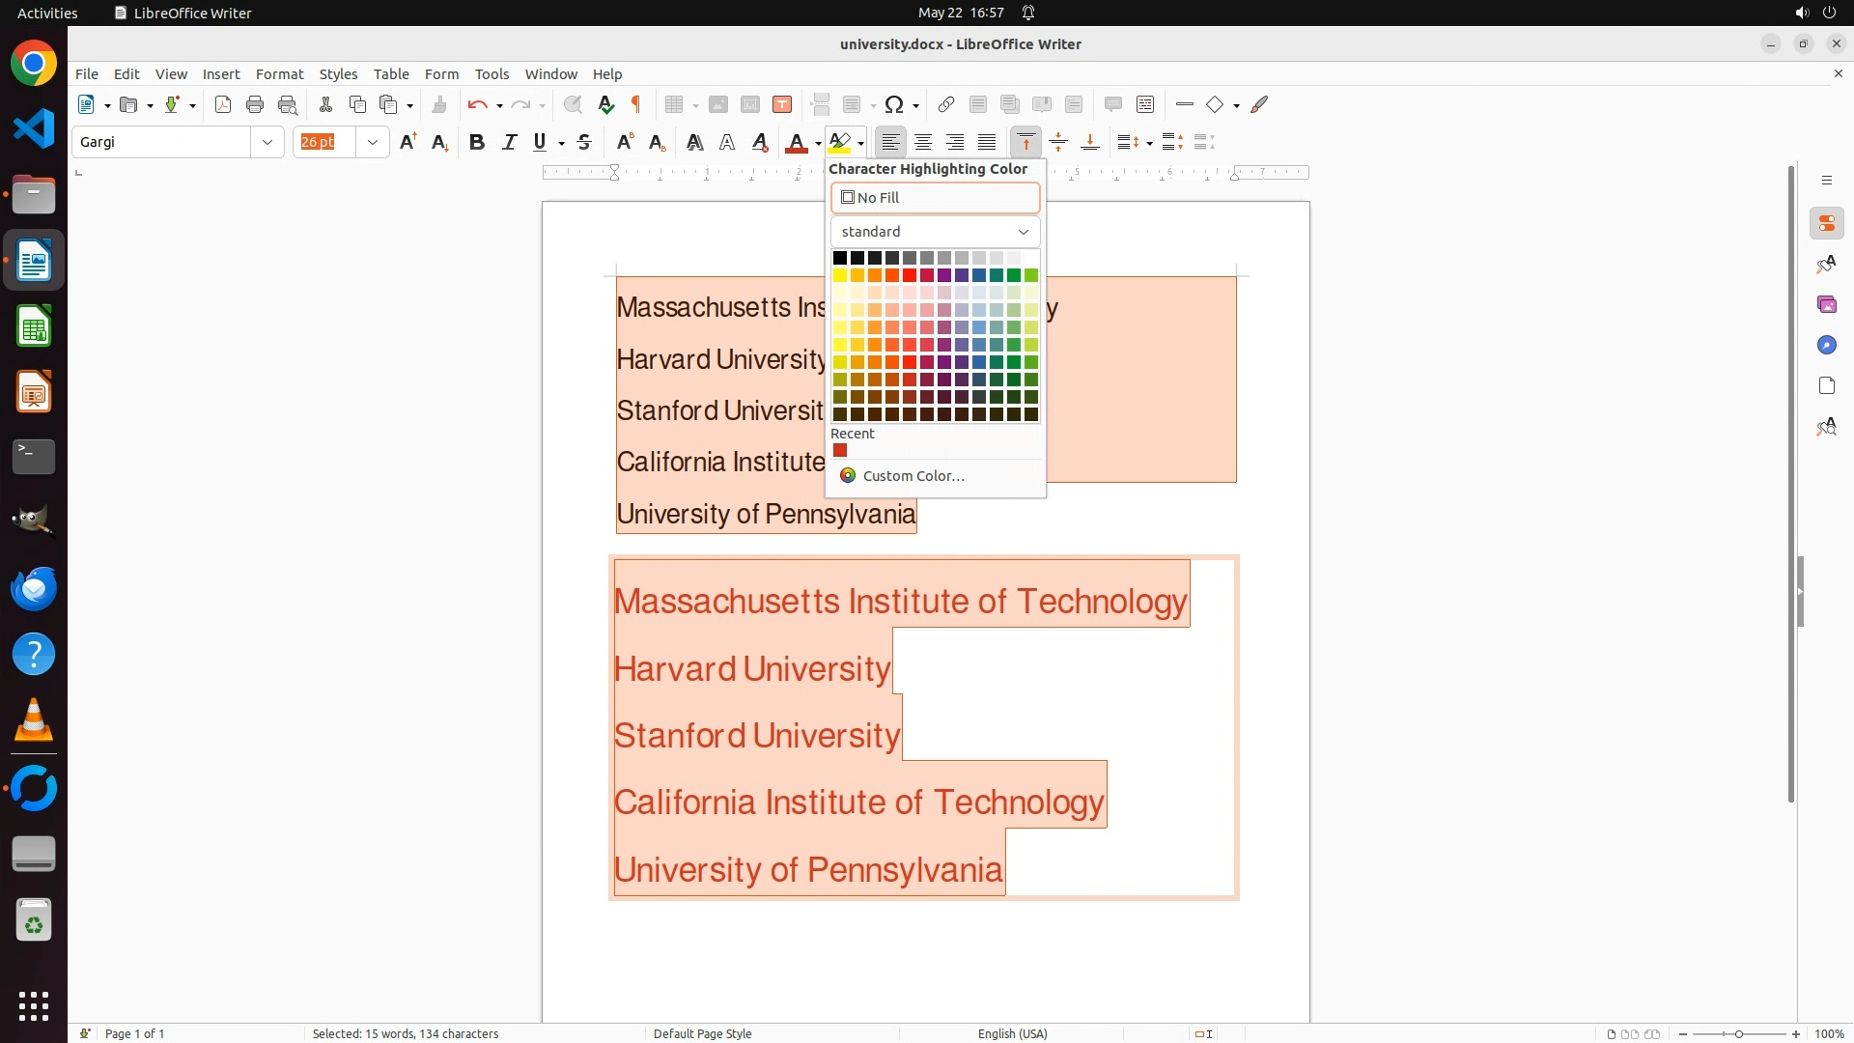
Task: Open the font size dropdown arrow
Action: tap(373, 143)
